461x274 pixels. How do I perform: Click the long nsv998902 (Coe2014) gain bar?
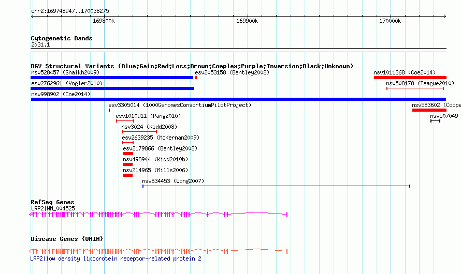click(x=238, y=99)
